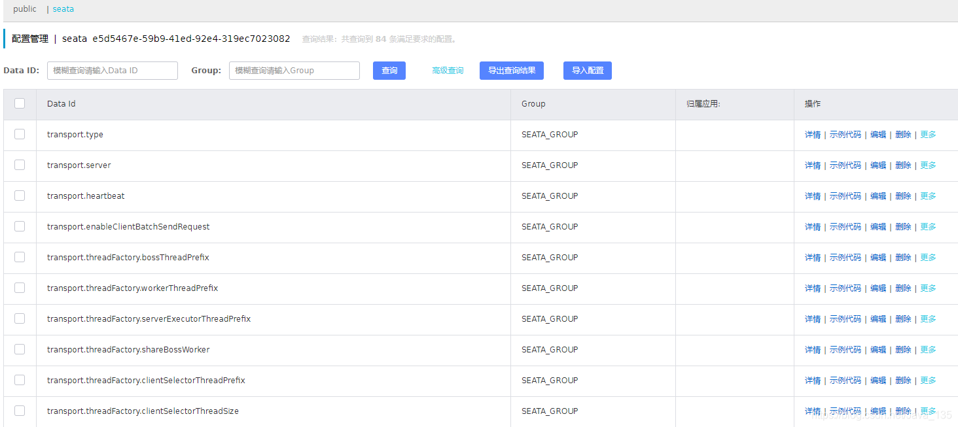The height and width of the screenshot is (427, 958).
Task: Toggle the select-all header checkbox
Action: (20, 103)
